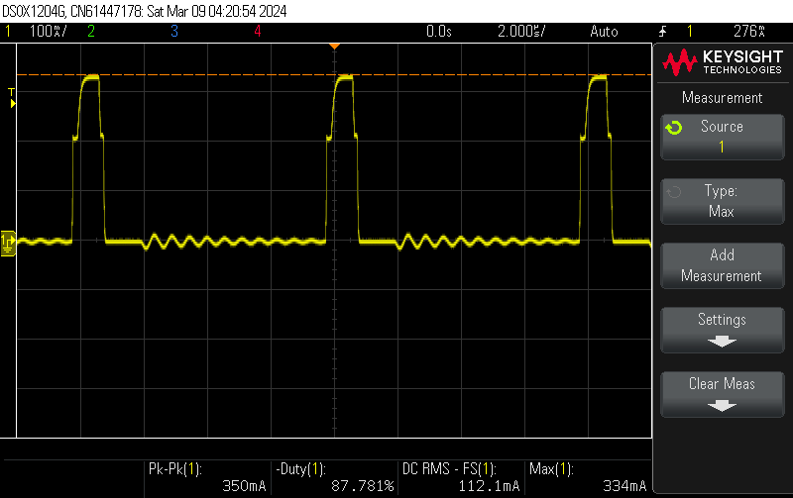The height and width of the screenshot is (498, 793).
Task: Select the trigger level T marker
Action: 12,97
